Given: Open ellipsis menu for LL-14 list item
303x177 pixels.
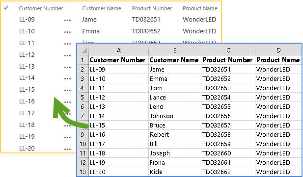Looking at the screenshot, I should click(67, 78).
